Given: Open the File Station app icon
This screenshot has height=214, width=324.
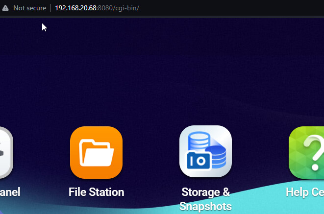Looking at the screenshot, I should (96, 152).
